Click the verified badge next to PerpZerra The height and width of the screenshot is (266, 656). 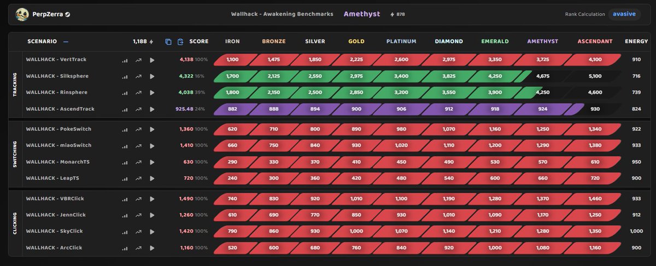coord(68,14)
